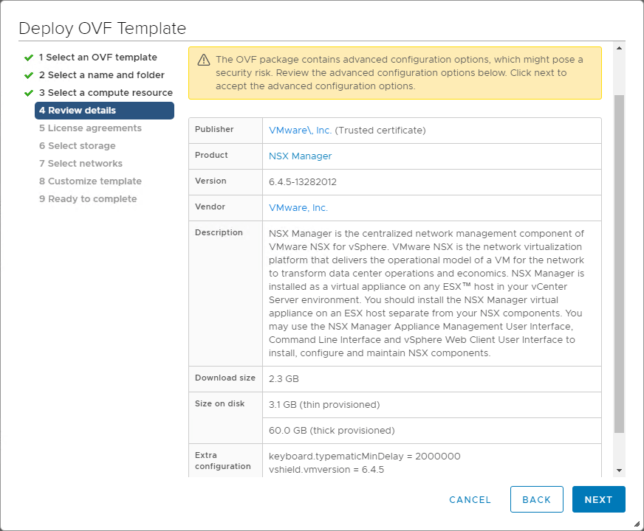Click the vshield.vmversion = 6.4.5 line
644x531 pixels.
(x=326, y=470)
